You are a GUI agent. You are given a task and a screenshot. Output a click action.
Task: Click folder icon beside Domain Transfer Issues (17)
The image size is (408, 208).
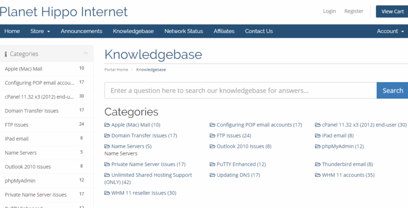point(107,135)
